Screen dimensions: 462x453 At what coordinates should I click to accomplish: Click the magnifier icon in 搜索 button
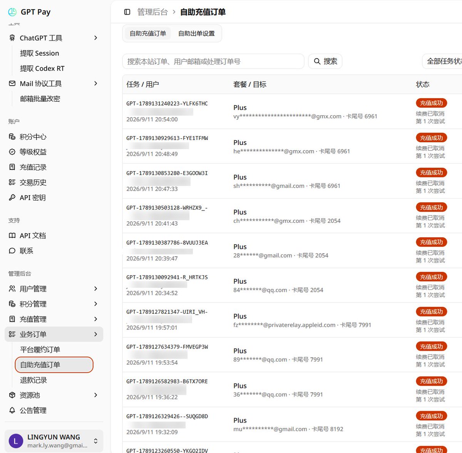(x=317, y=61)
